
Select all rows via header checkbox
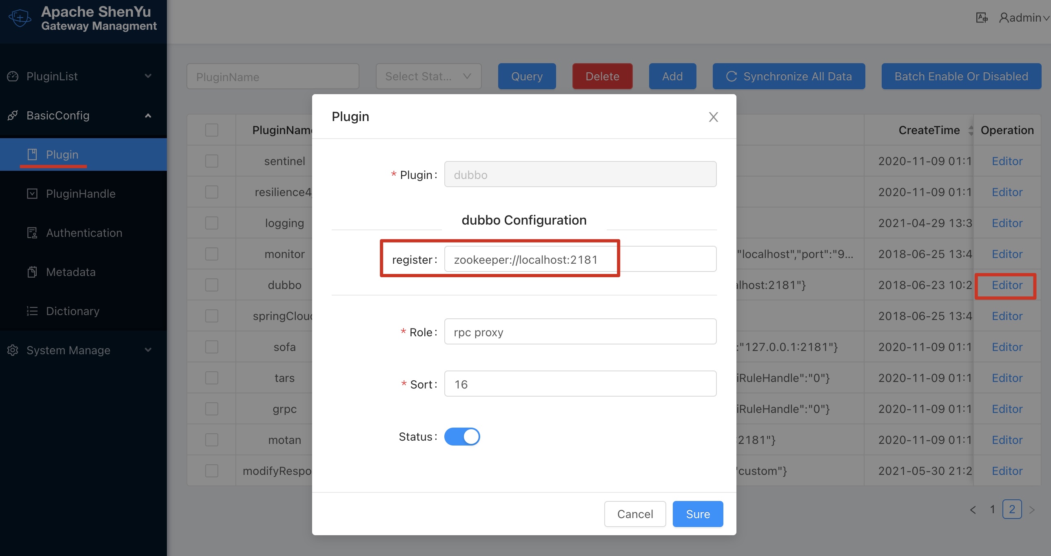pyautogui.click(x=211, y=130)
